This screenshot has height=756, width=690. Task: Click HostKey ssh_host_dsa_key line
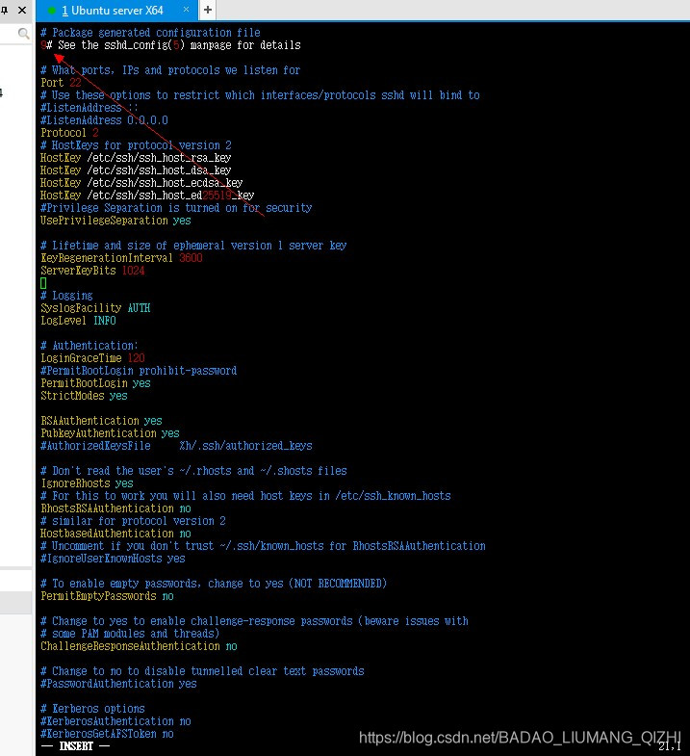(136, 170)
